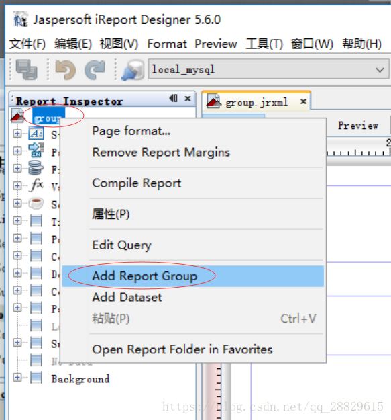
Task: Expand the Styles node
Action: click(17, 134)
